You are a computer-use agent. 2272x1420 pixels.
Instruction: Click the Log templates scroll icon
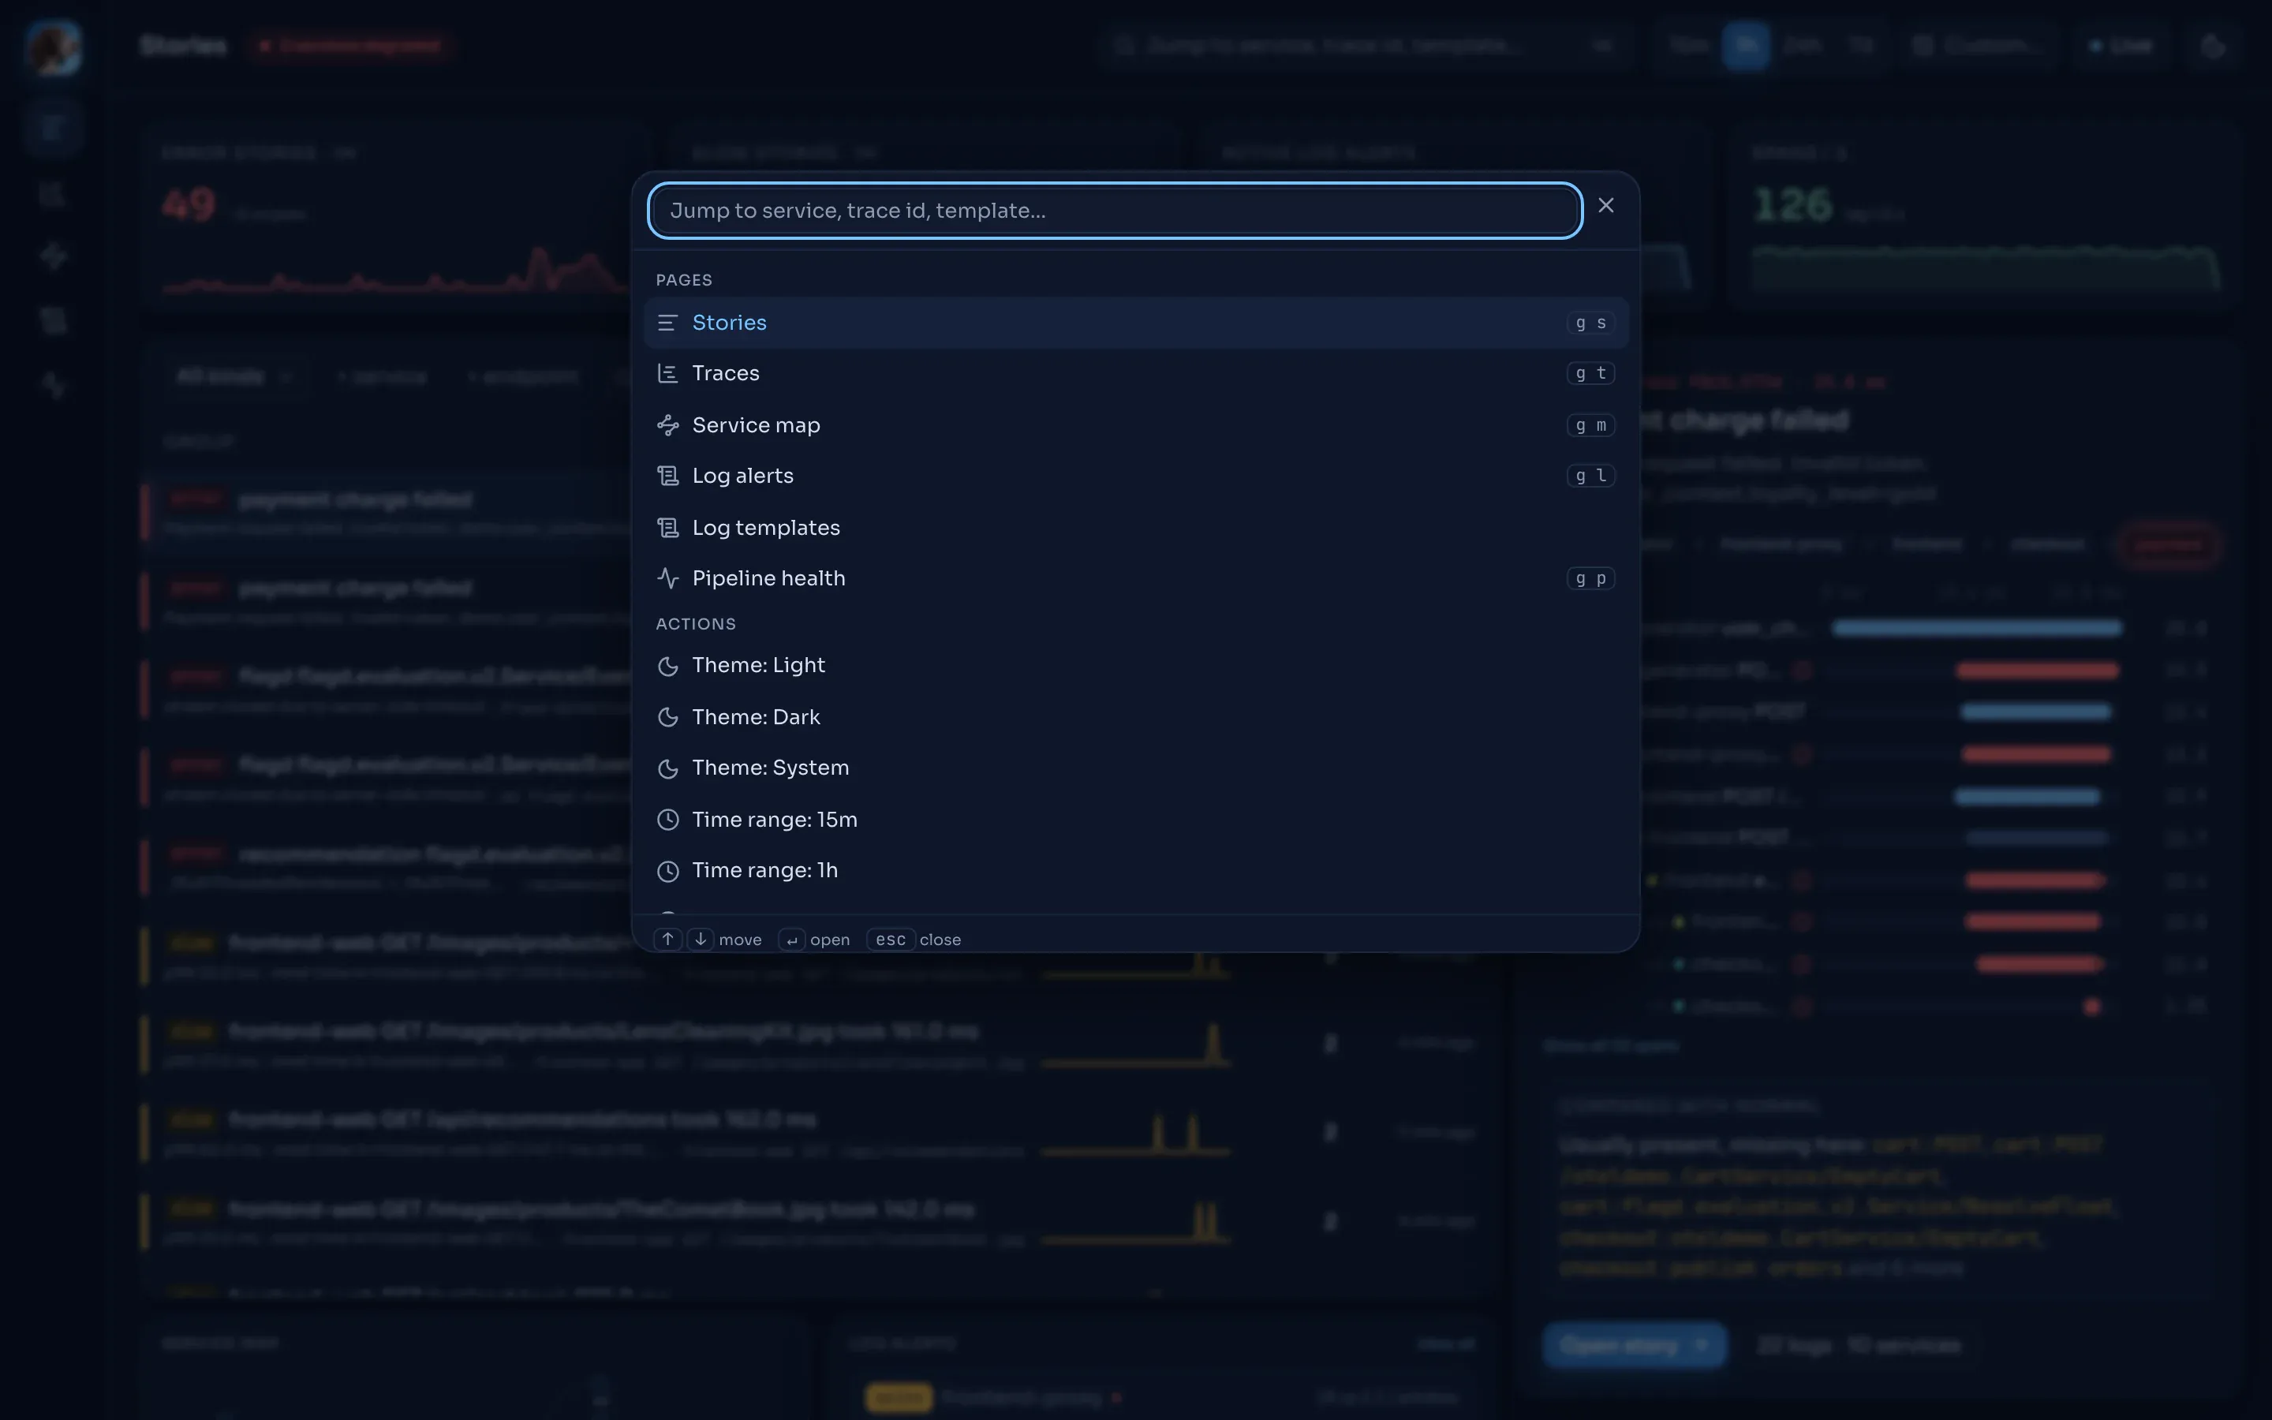coord(667,528)
